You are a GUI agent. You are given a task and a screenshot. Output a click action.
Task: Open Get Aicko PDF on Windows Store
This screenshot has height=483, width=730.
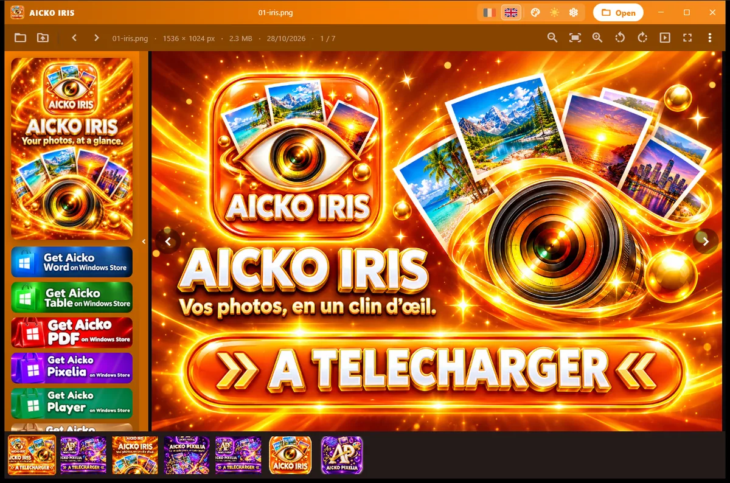(x=72, y=333)
